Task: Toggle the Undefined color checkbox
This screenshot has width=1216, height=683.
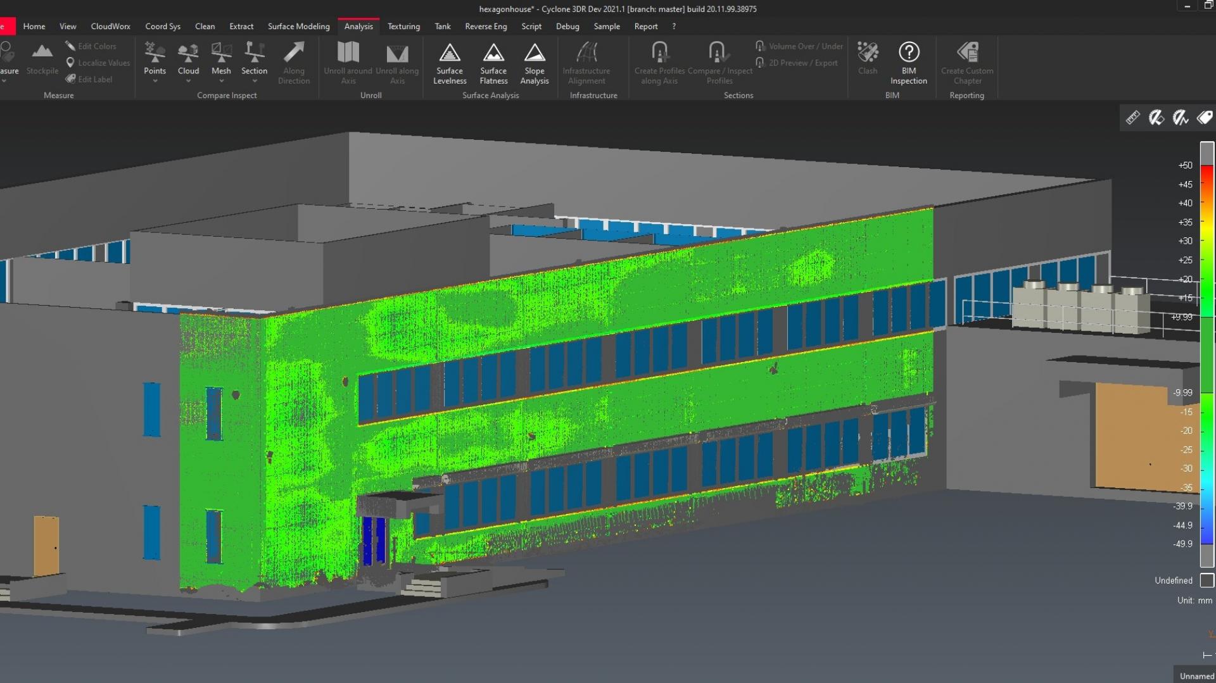Action: 1207,580
